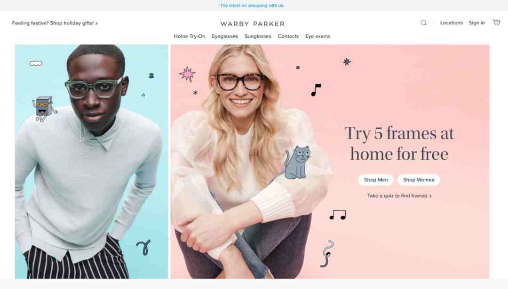Open the search magnifier icon

pos(423,23)
